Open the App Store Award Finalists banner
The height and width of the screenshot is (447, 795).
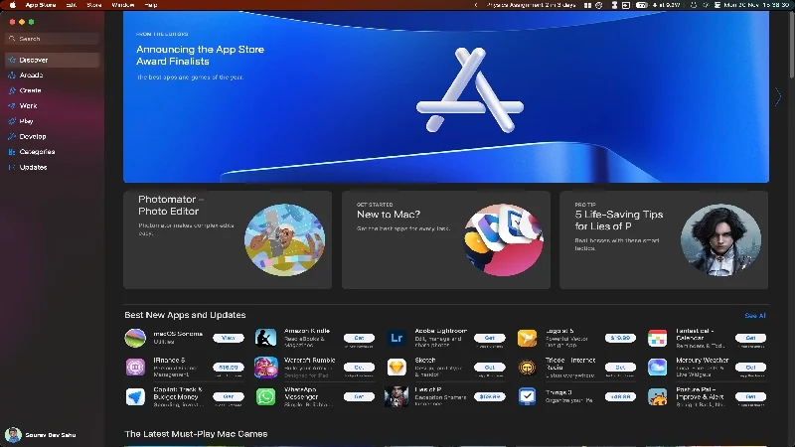click(446, 96)
